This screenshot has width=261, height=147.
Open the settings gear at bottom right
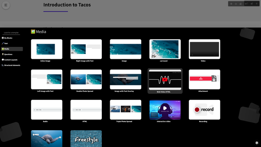257,143
